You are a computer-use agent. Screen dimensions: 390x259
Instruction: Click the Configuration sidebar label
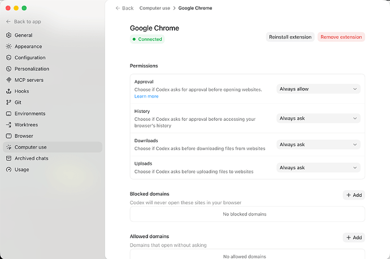30,58
